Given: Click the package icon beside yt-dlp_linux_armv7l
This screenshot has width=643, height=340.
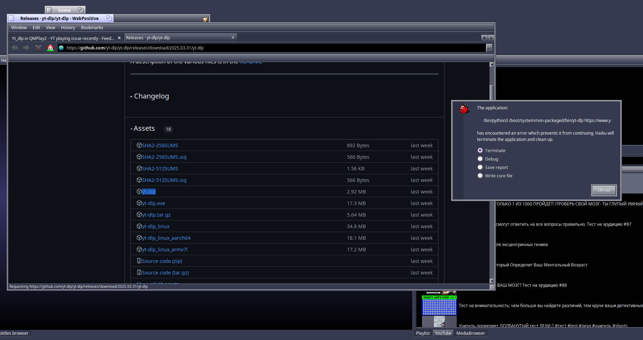Looking at the screenshot, I should (139, 249).
